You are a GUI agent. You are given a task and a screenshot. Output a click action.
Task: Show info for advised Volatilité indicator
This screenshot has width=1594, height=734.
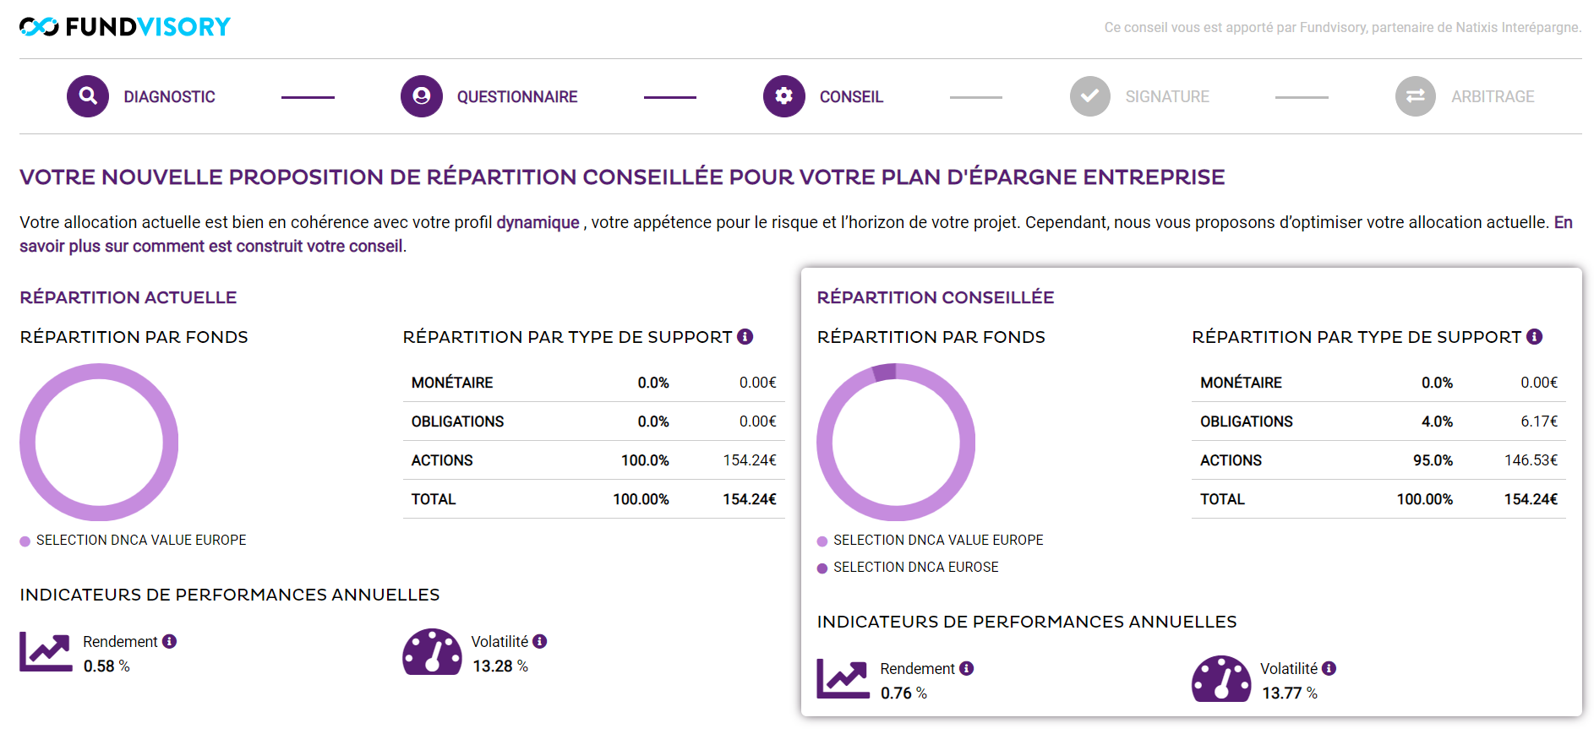pos(1329,669)
